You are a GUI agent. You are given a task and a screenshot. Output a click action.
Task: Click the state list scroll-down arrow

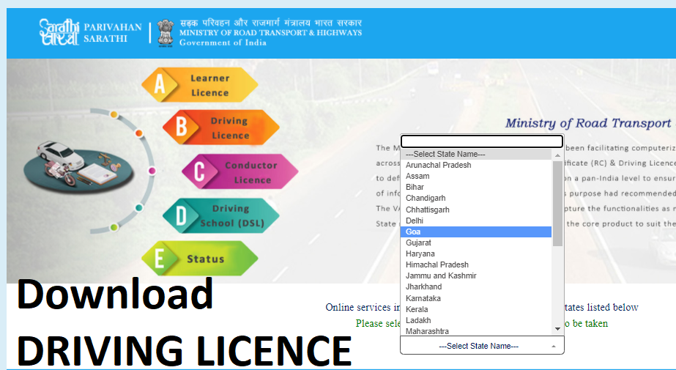(x=557, y=329)
